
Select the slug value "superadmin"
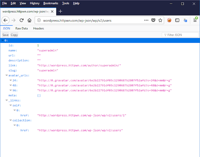point(48,70)
